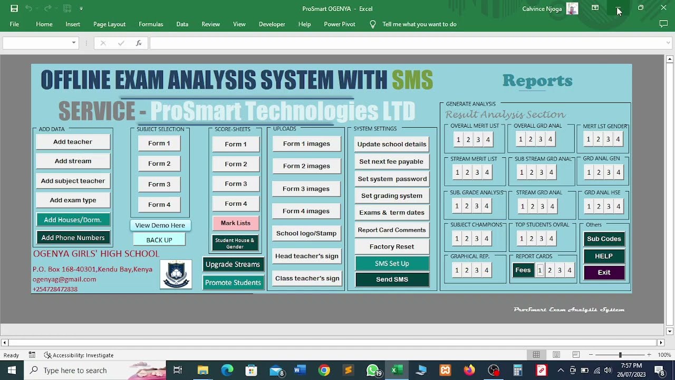The image size is (675, 380).
Task: Open the Power Pivot tab
Action: (x=340, y=24)
